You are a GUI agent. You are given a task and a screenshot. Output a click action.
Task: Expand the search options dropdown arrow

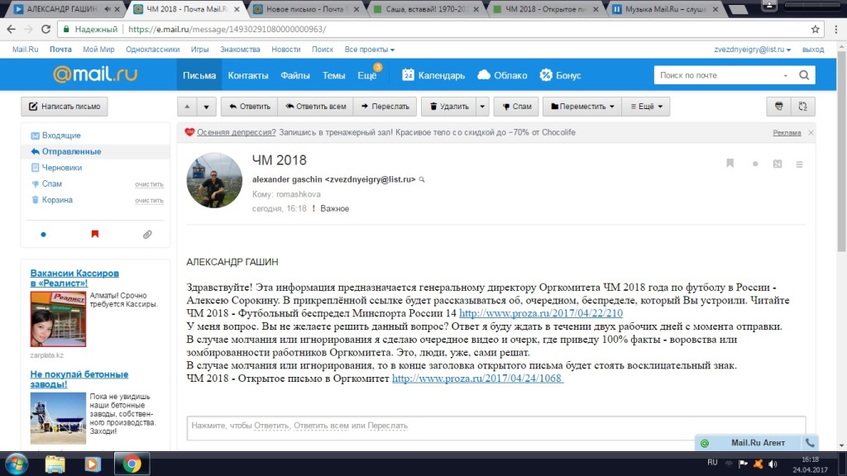(786, 75)
